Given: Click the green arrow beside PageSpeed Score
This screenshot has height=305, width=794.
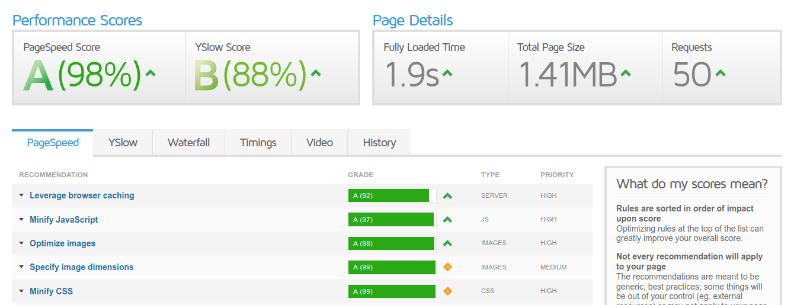Looking at the screenshot, I should point(151,73).
